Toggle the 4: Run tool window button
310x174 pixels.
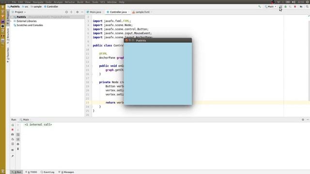point(16,172)
